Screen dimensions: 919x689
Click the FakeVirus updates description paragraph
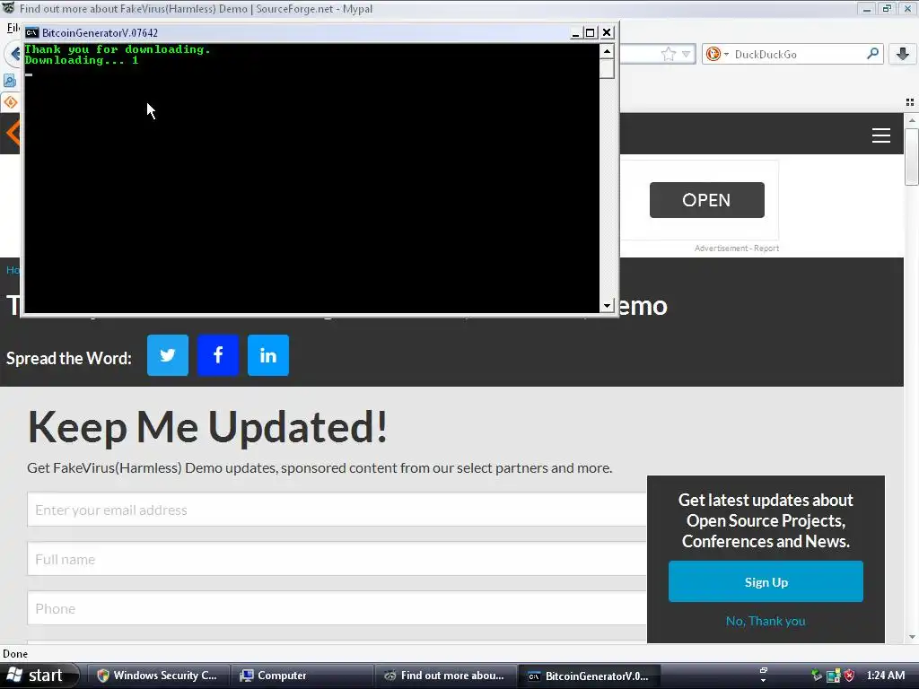[x=319, y=468]
